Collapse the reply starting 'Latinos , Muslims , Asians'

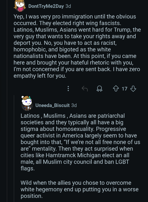tap(80, 142)
